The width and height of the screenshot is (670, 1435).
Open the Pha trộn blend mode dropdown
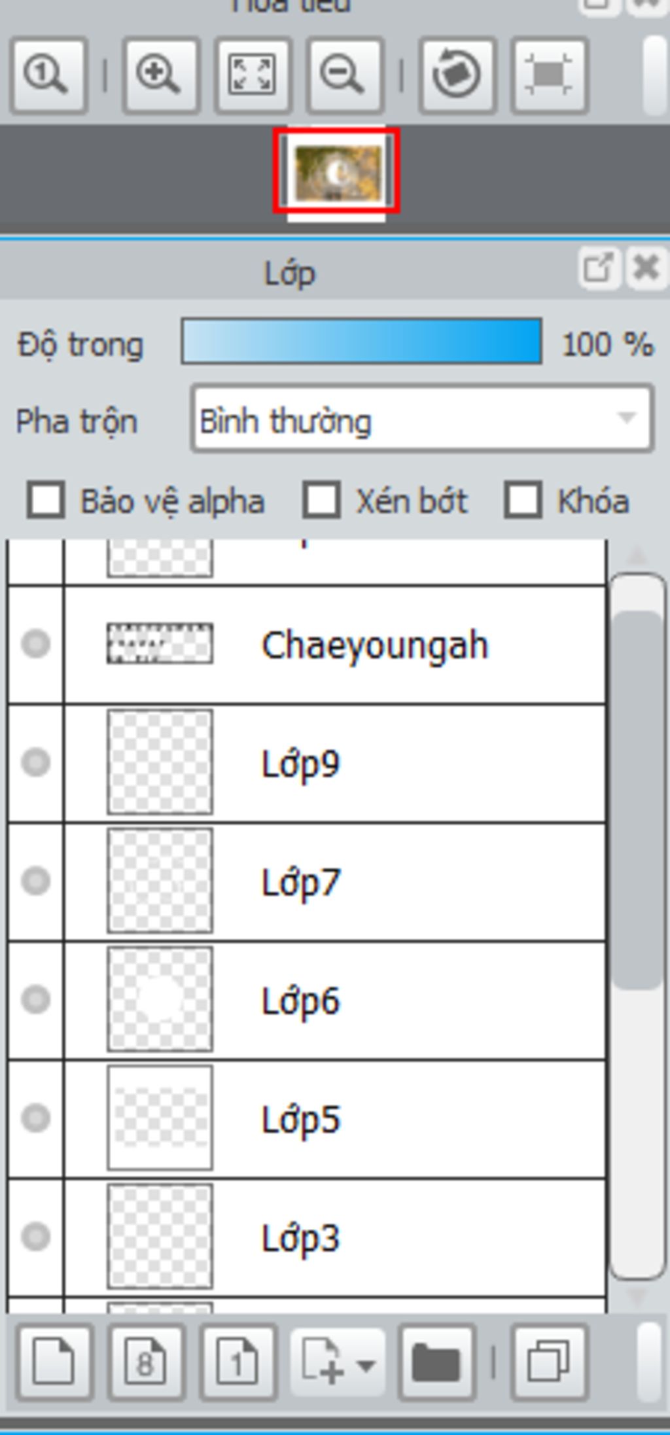pos(422,419)
